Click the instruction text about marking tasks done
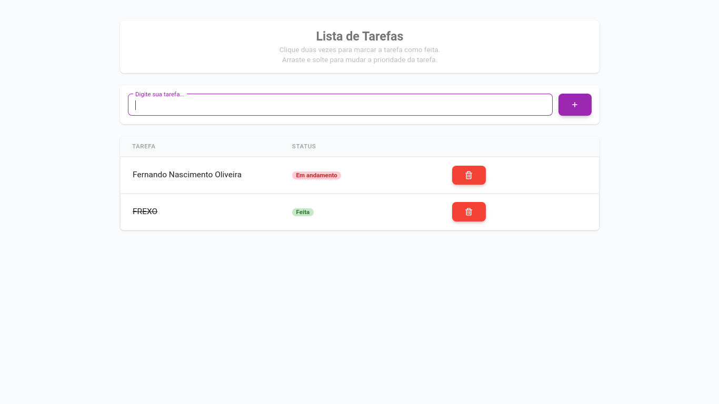The width and height of the screenshot is (719, 404). tap(359, 49)
